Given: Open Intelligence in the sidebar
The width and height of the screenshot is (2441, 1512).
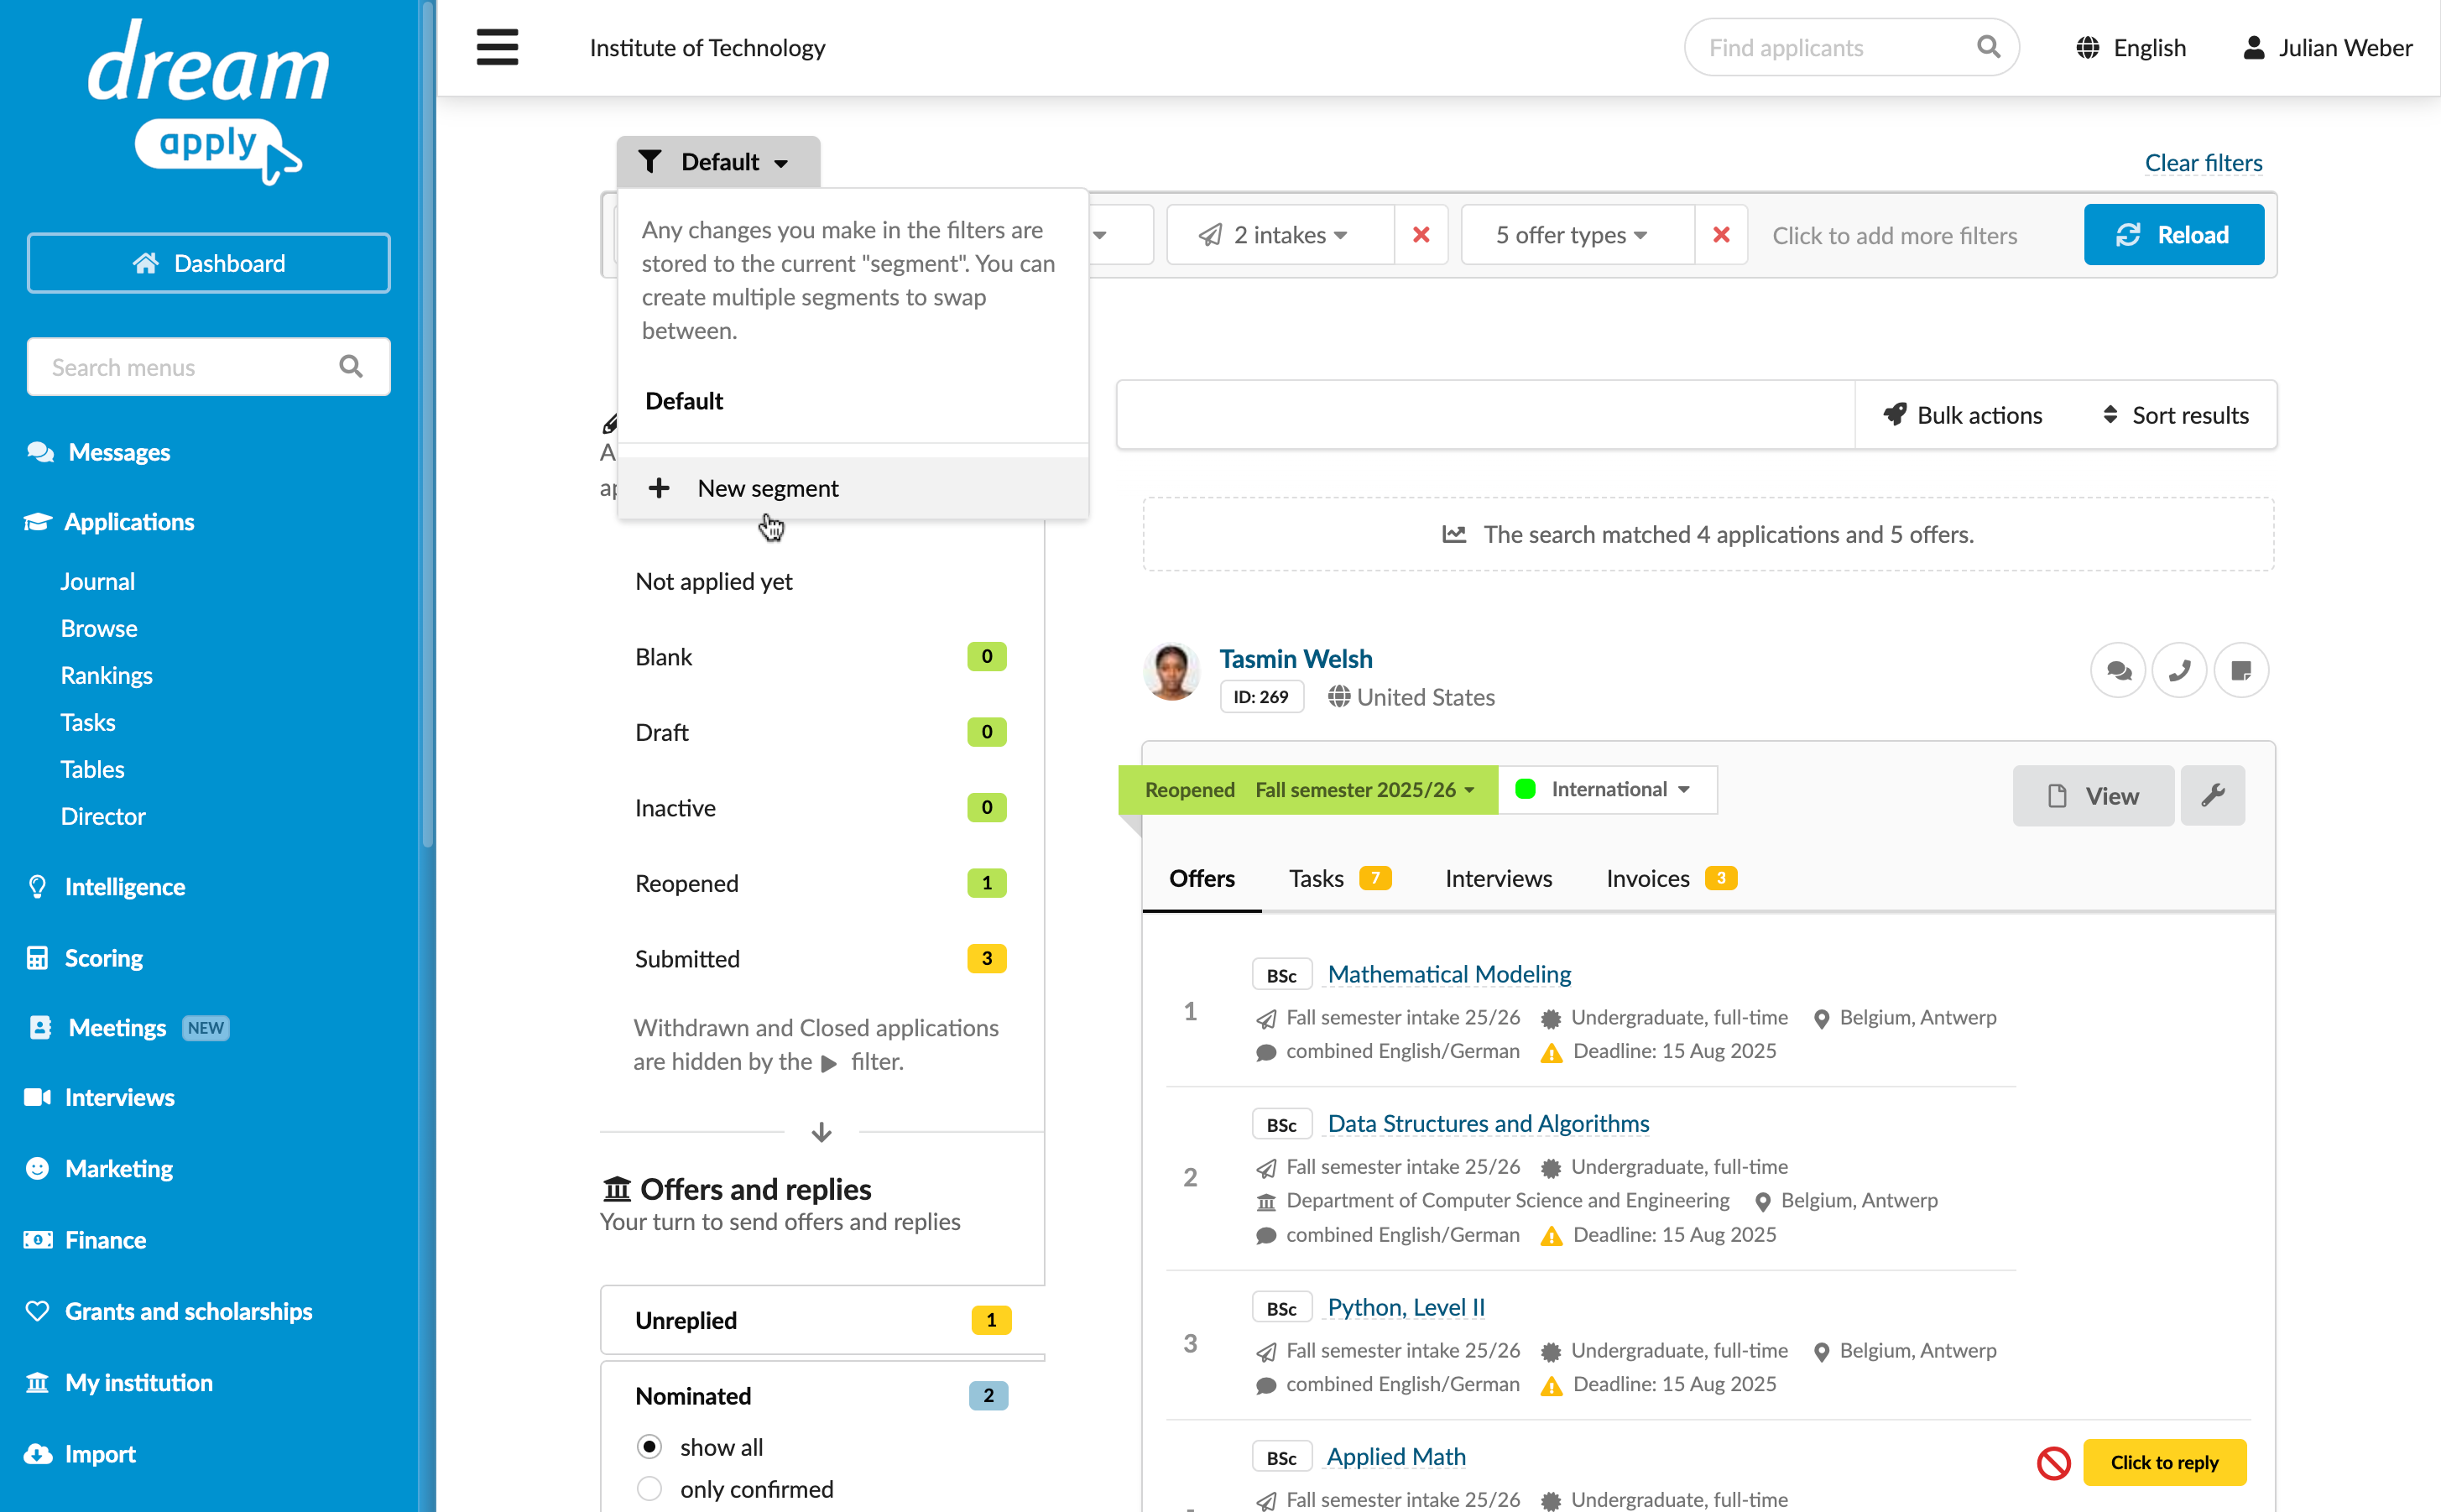Looking at the screenshot, I should click(x=125, y=887).
